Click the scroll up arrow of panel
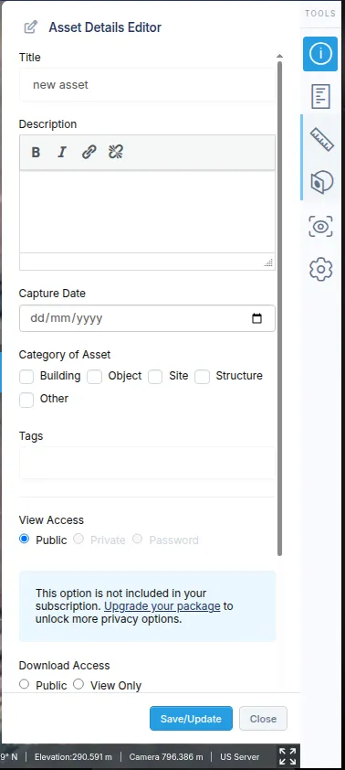 tap(280, 56)
